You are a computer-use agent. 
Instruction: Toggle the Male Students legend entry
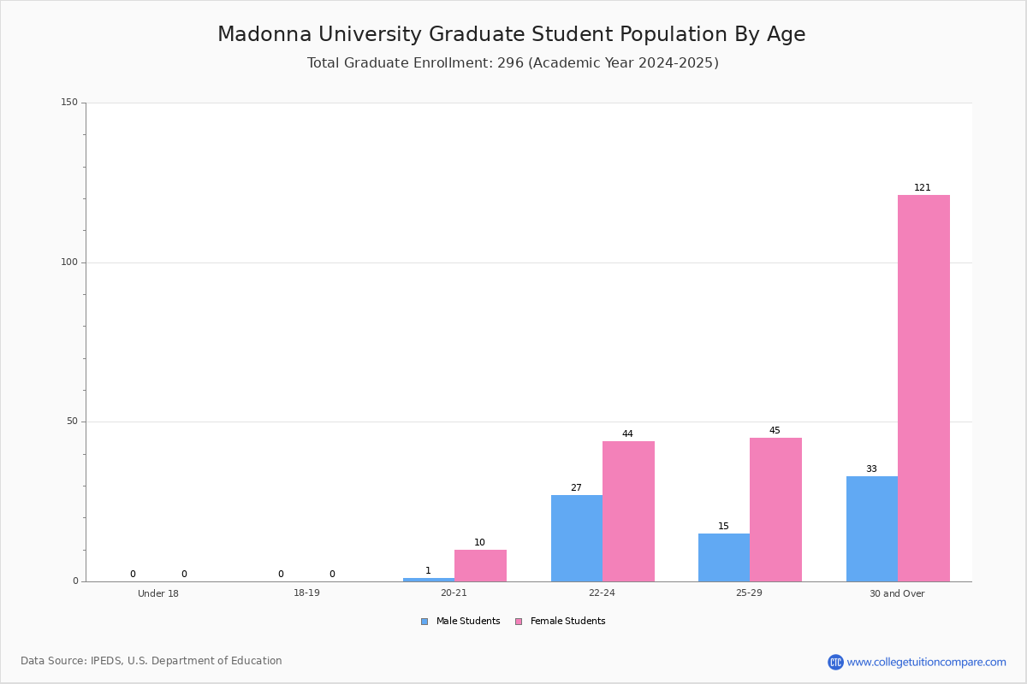[460, 622]
